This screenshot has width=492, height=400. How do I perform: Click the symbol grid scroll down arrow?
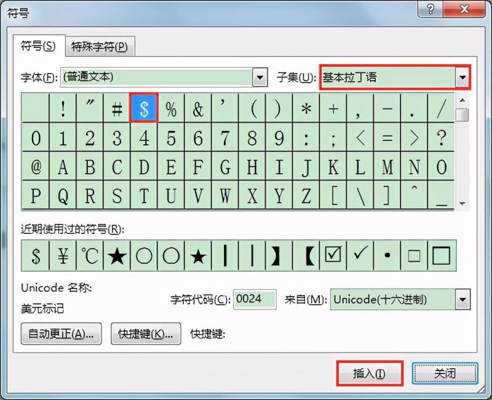[462, 204]
